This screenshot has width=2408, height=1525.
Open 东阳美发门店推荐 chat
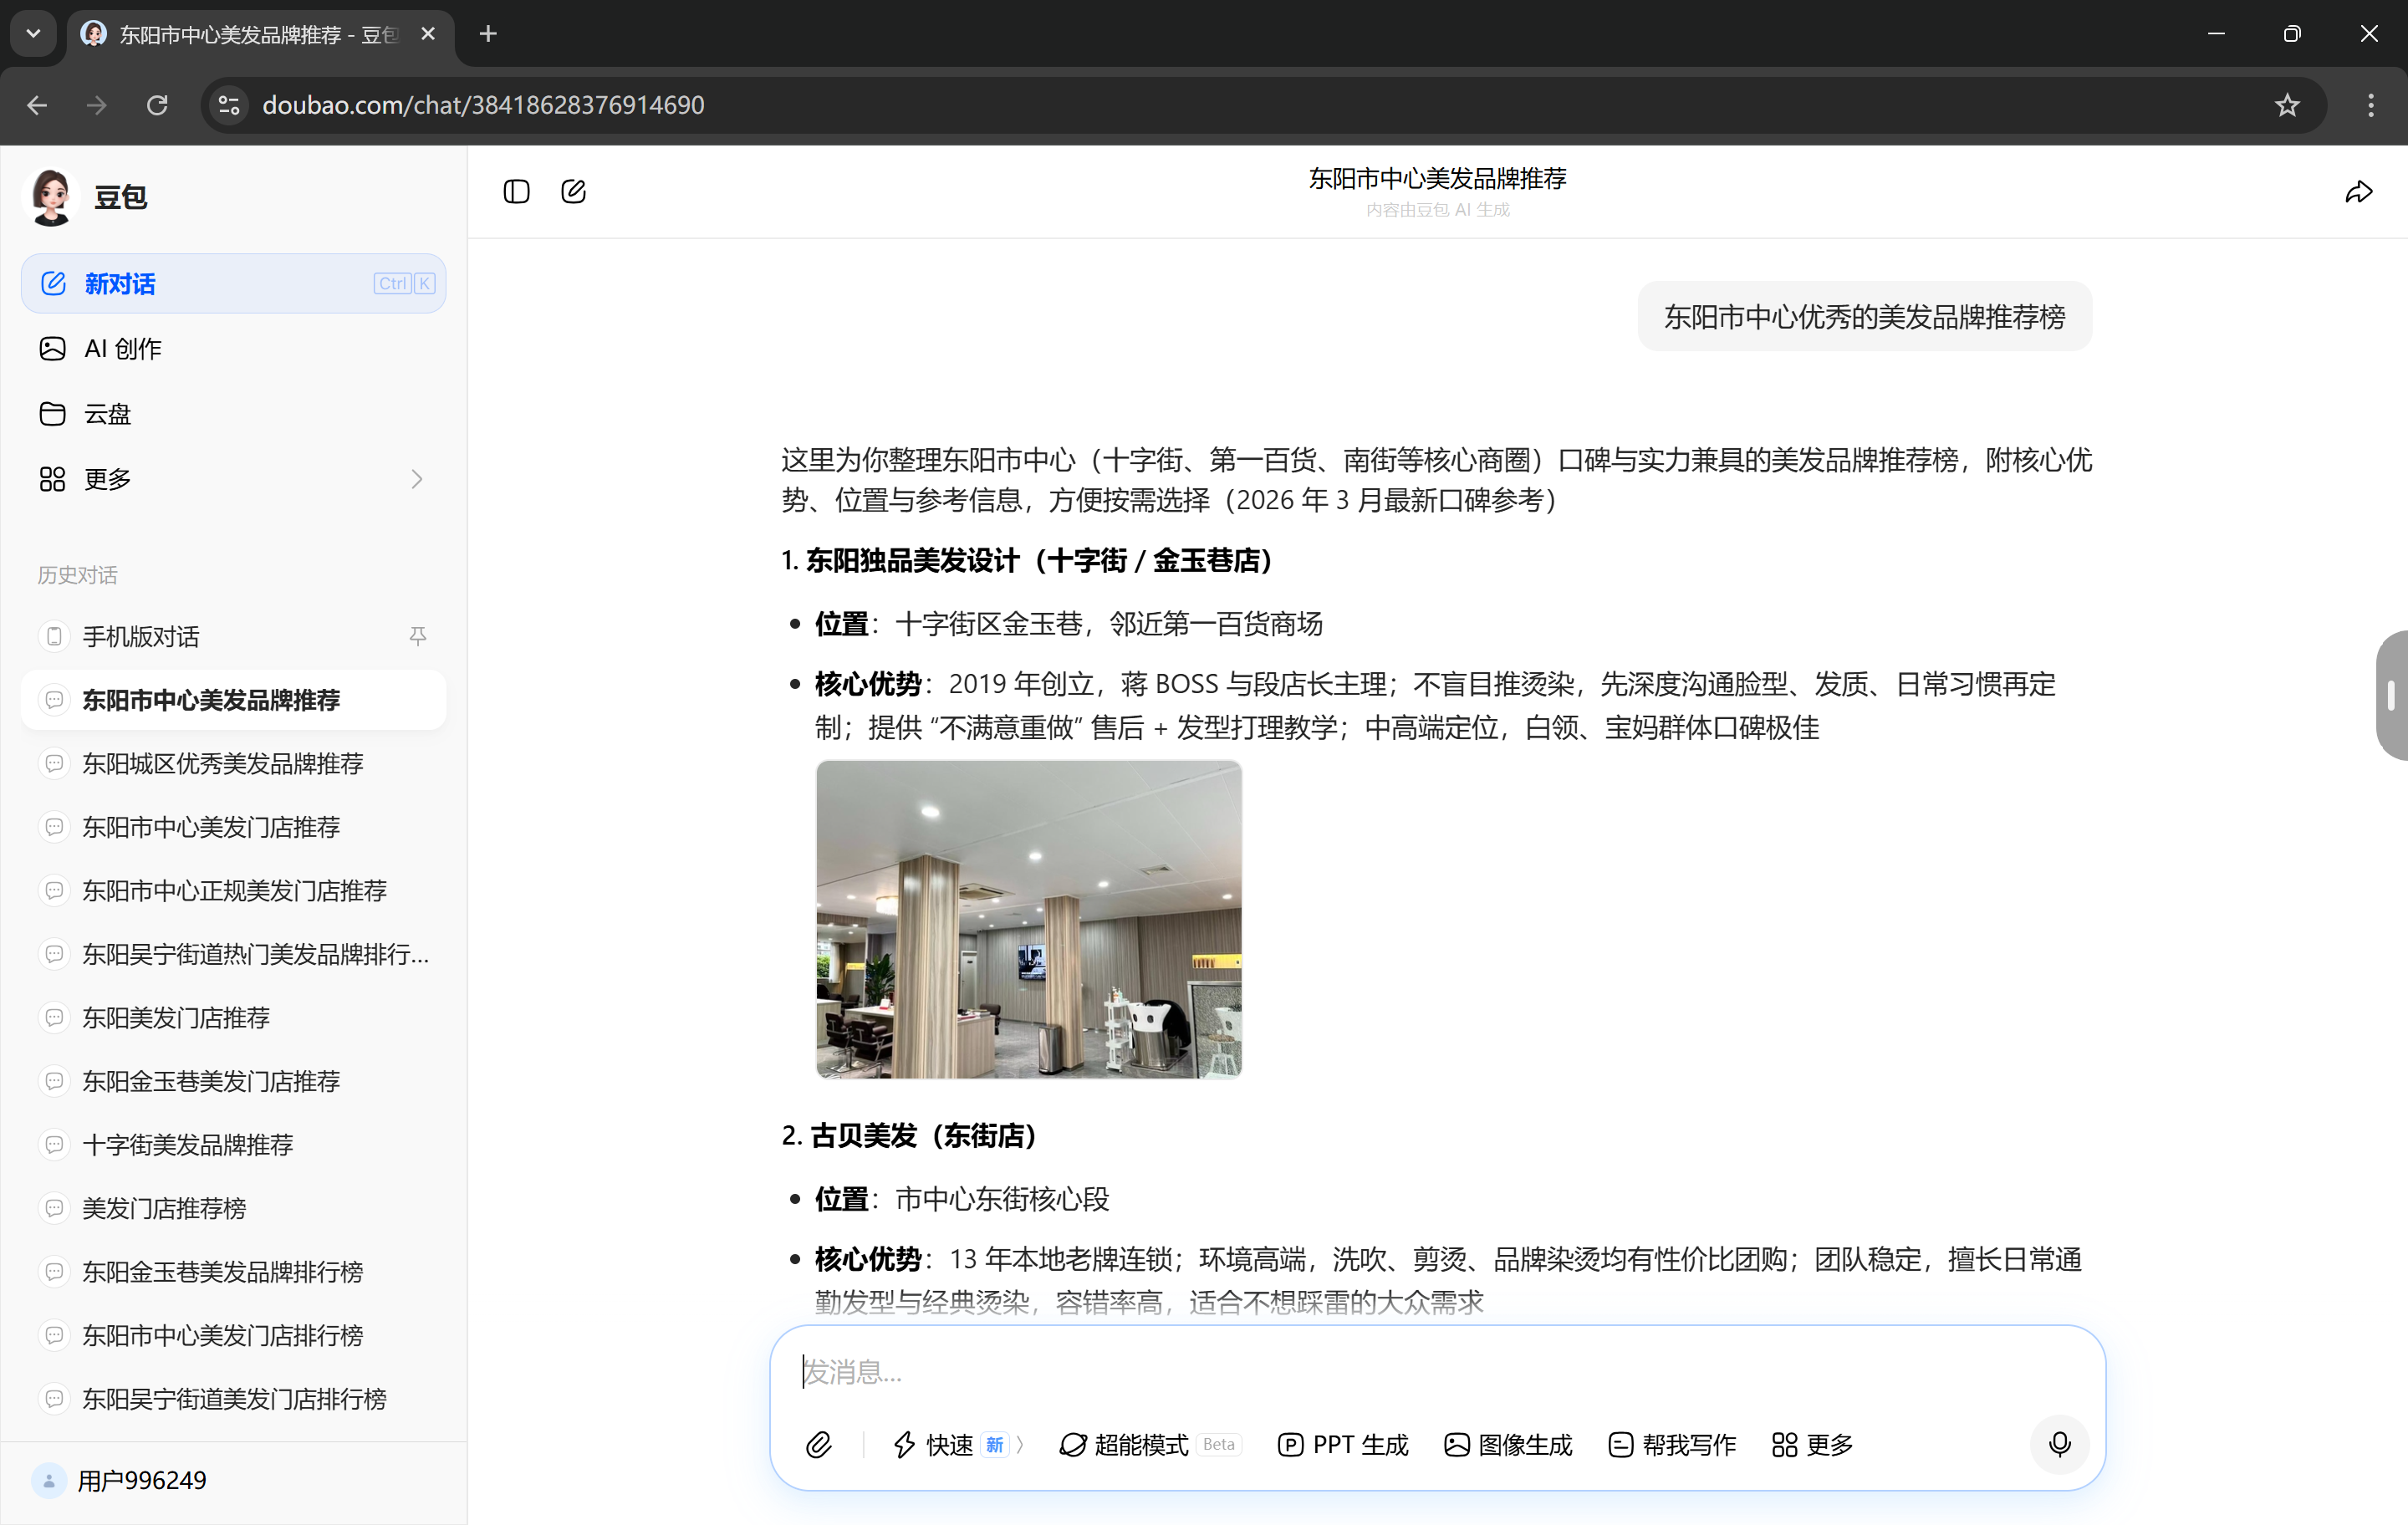point(233,1017)
